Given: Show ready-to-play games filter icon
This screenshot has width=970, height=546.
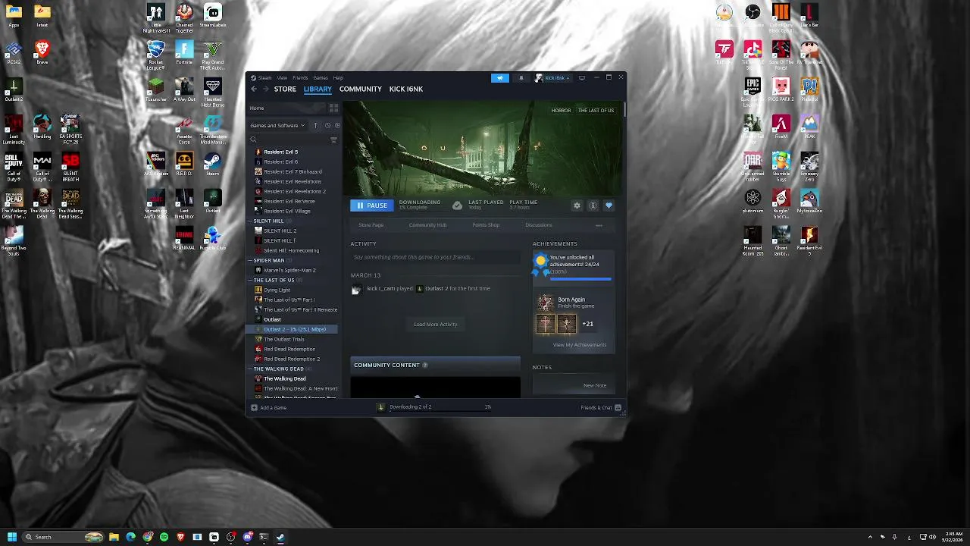Looking at the screenshot, I should click(x=337, y=125).
